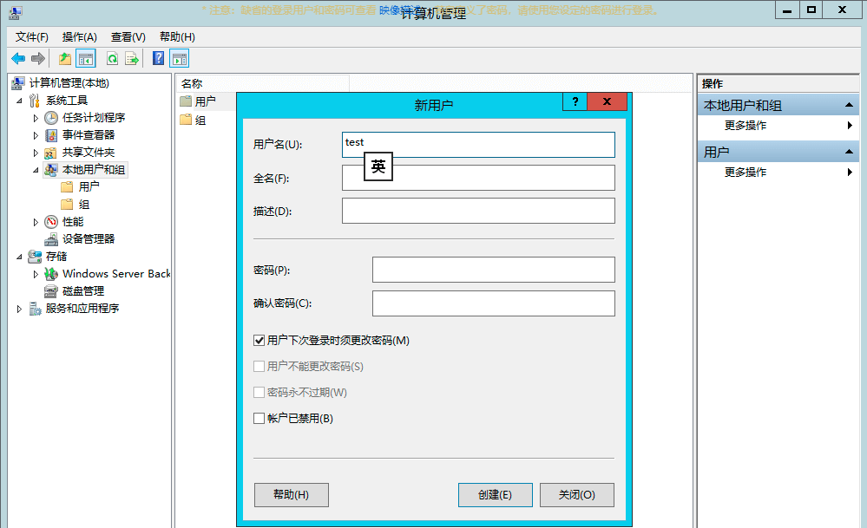Open the 文件(F) menu
867x528 pixels.
(32, 37)
